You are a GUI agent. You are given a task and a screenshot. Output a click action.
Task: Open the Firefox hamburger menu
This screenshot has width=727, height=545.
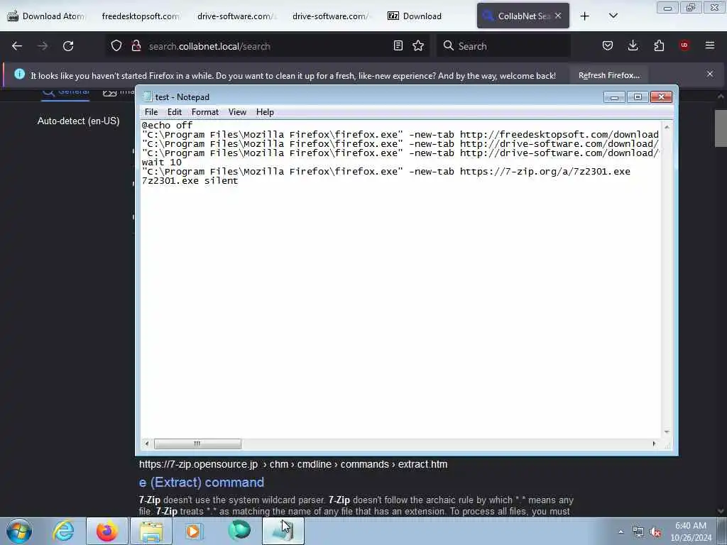(710, 45)
